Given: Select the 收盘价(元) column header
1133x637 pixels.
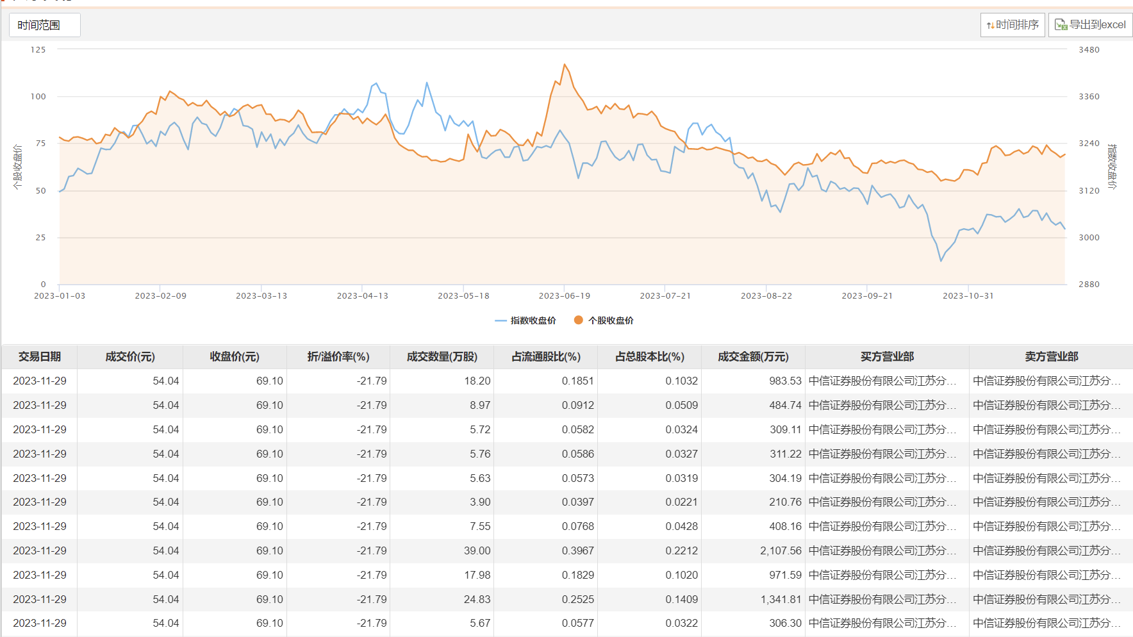Looking at the screenshot, I should 235,357.
